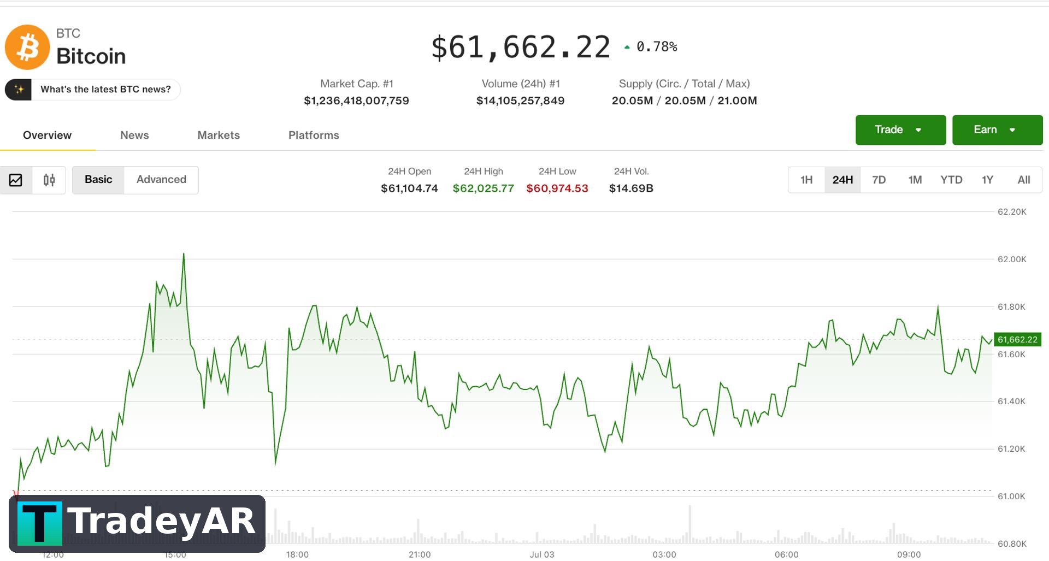
Task: Toggle chart mode to Advanced
Action: coord(161,180)
